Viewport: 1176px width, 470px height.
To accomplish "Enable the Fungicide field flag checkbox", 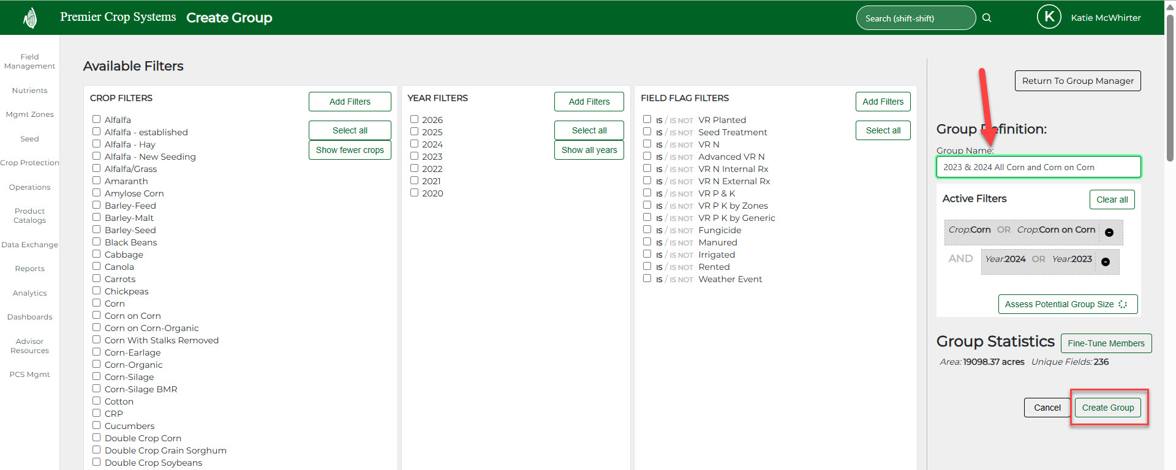I will pos(647,229).
